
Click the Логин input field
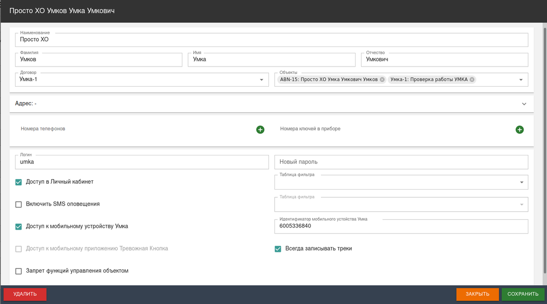tap(141, 162)
